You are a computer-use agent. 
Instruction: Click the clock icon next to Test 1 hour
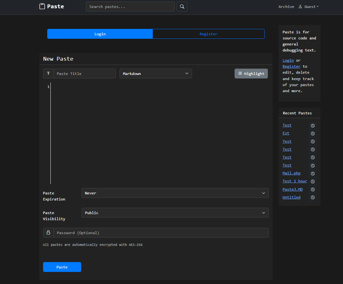tap(313, 181)
